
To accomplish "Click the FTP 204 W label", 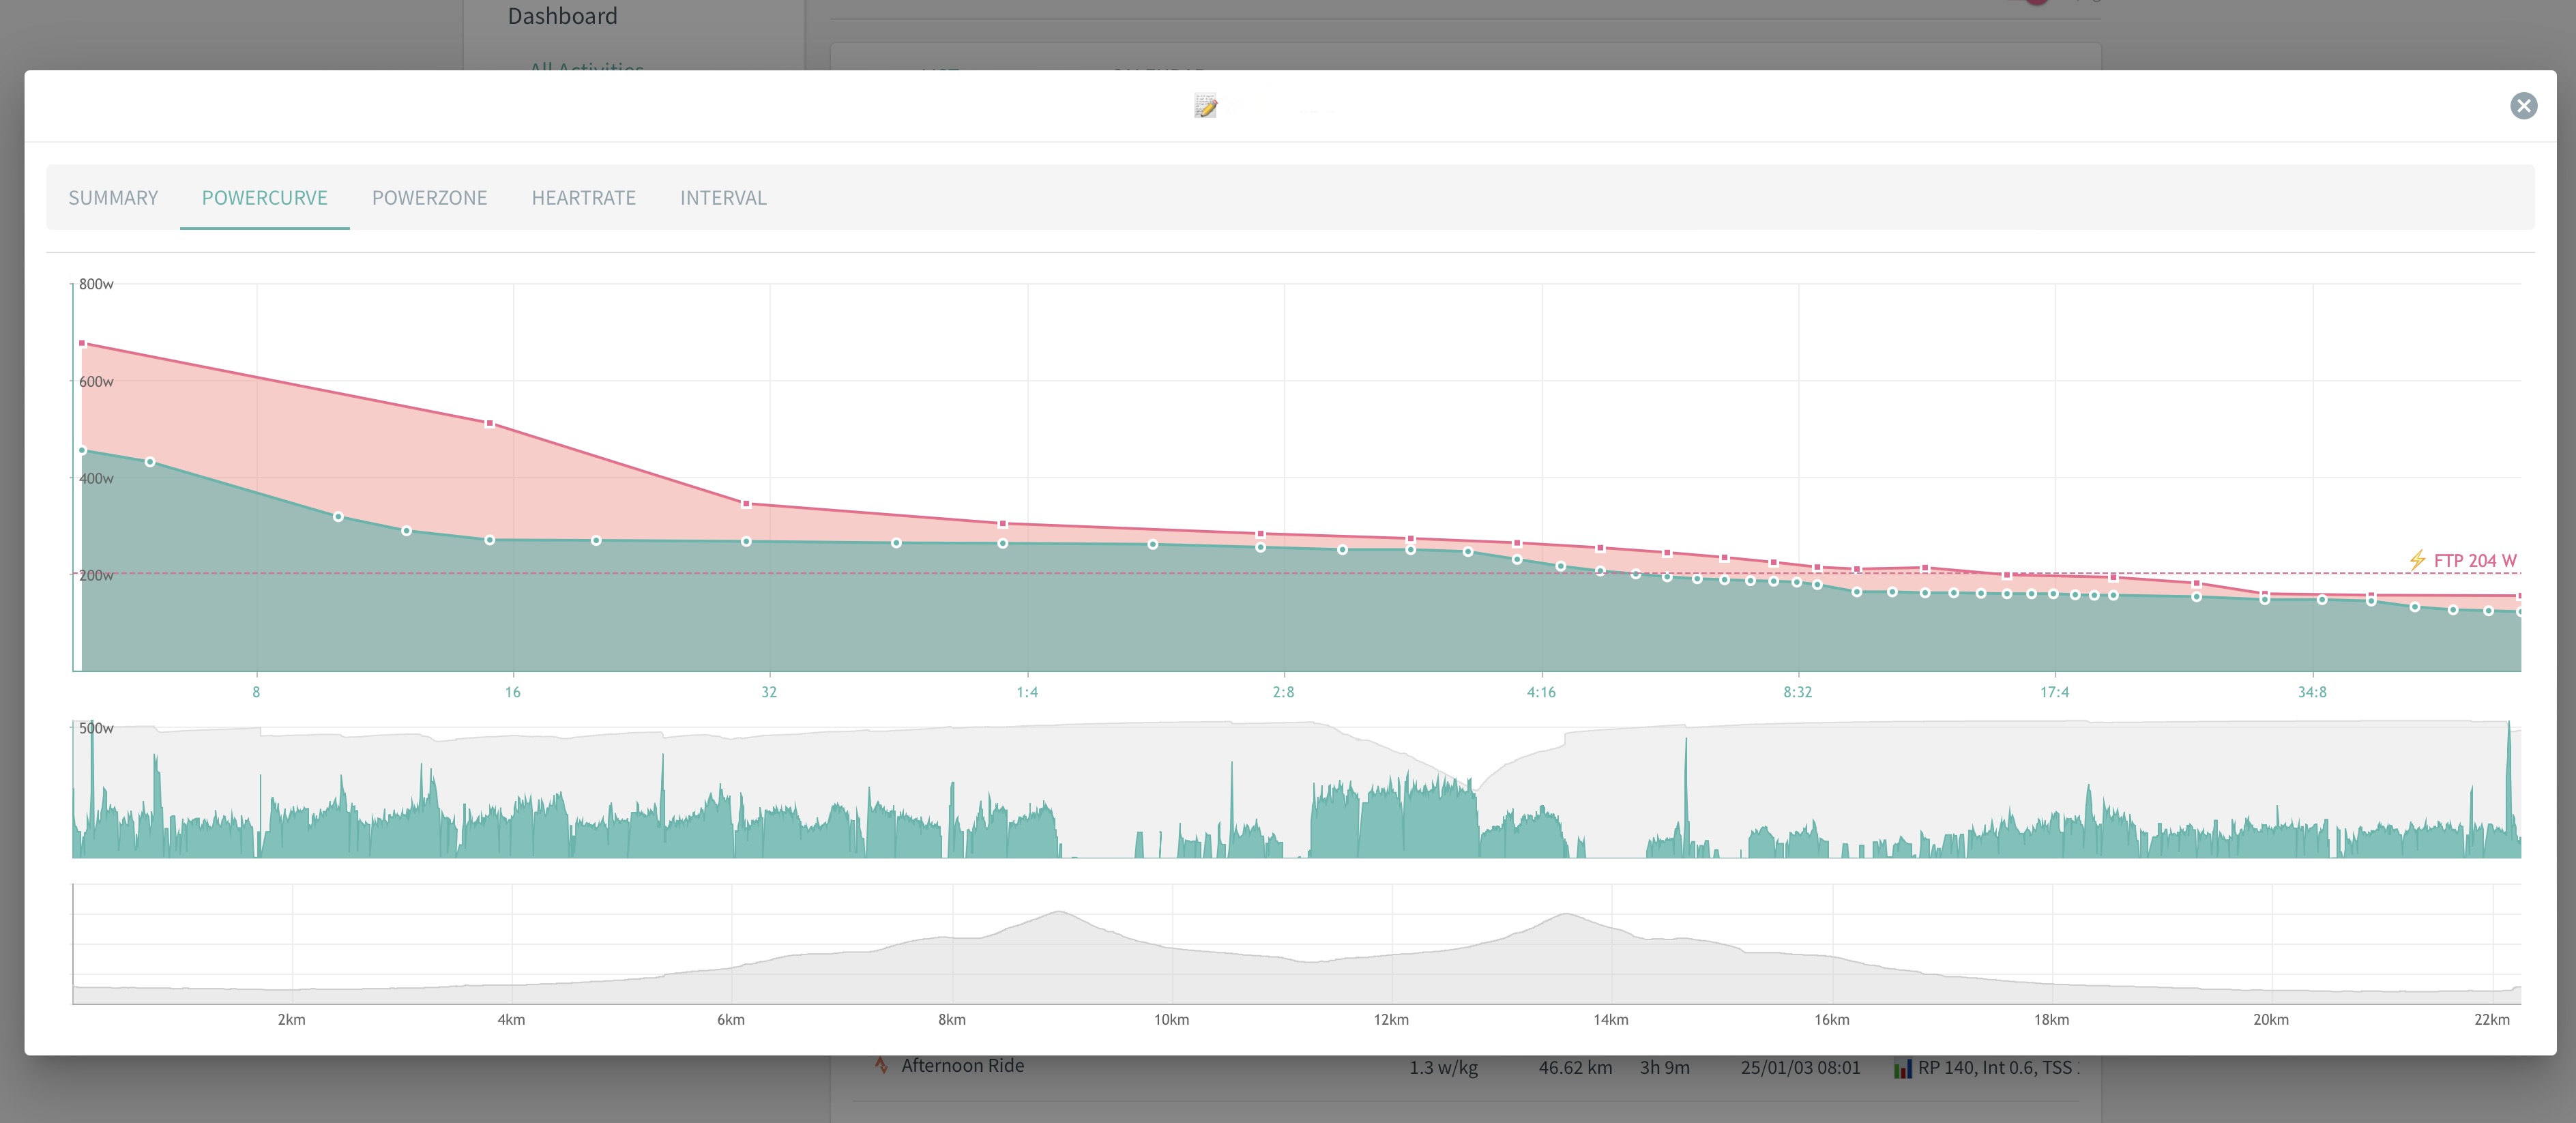I will (x=2475, y=561).
